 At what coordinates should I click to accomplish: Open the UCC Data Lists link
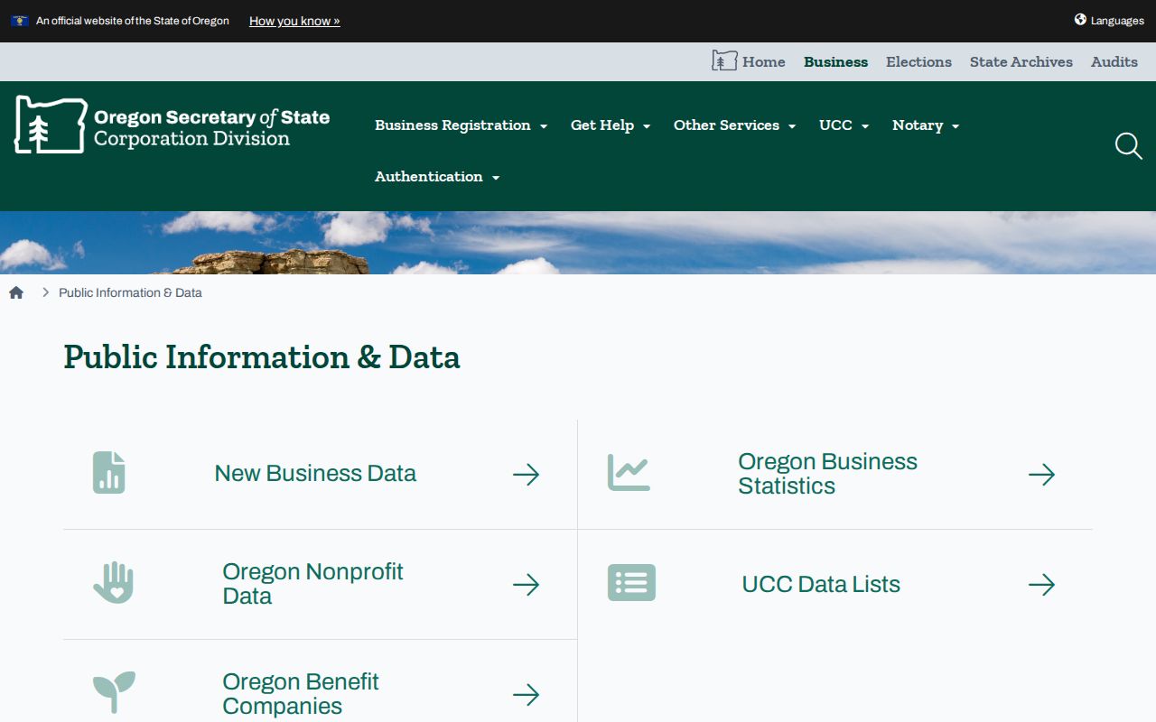point(821,584)
